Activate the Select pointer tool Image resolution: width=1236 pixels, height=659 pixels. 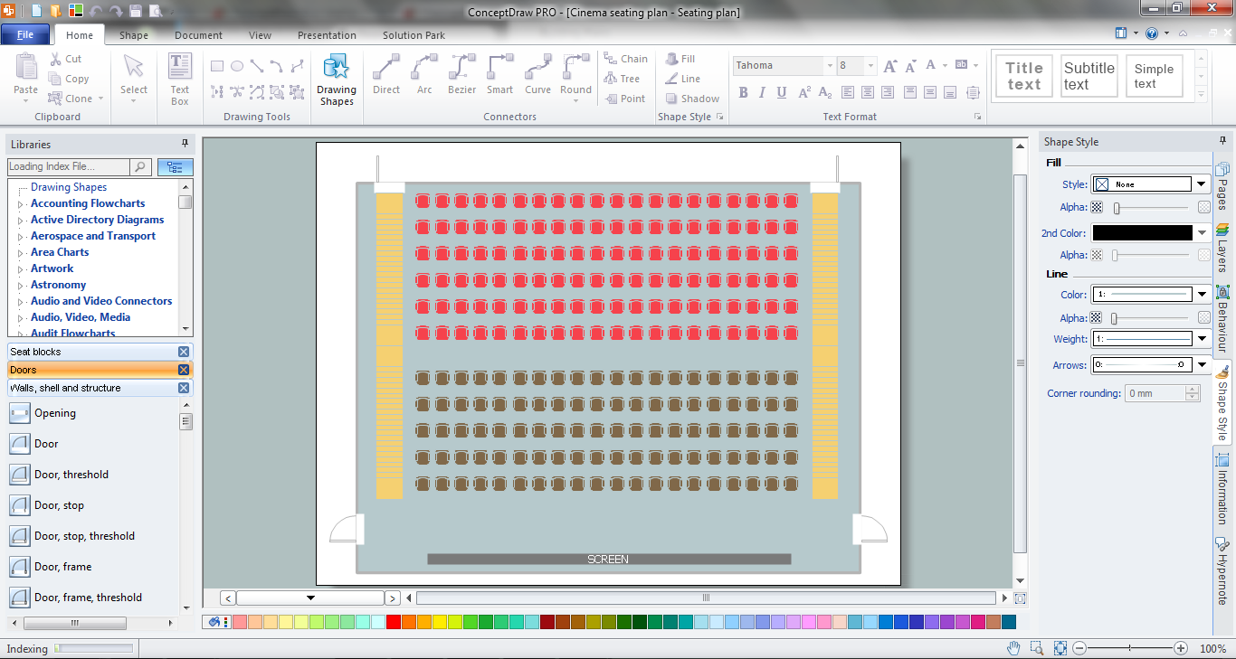coord(134,74)
